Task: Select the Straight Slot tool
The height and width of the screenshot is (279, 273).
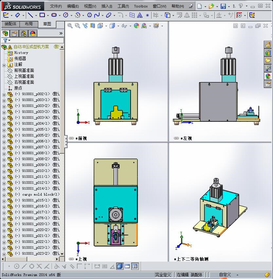Action: point(54,15)
